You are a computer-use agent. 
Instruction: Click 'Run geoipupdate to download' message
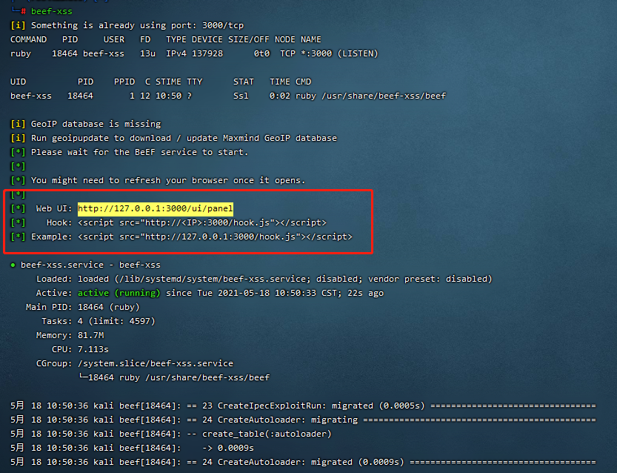(184, 138)
